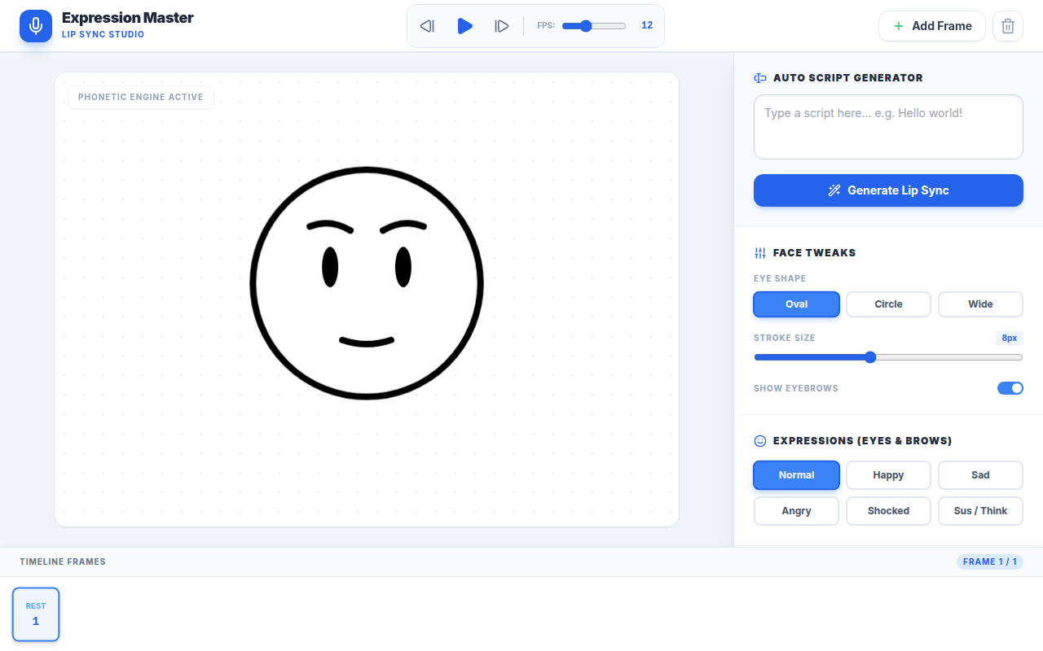Select the Circle eye shape
The height and width of the screenshot is (651, 1043).
(888, 304)
